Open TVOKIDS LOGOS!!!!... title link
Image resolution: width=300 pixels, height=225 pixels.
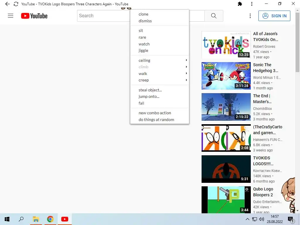[263, 161]
